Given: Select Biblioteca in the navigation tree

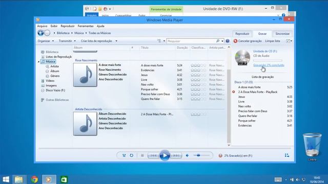Looking at the screenshot, I should (52, 52).
